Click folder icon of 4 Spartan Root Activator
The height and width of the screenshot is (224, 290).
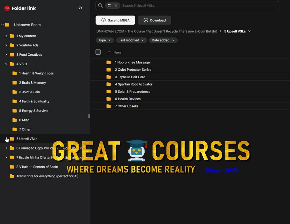pyautogui.click(x=108, y=84)
